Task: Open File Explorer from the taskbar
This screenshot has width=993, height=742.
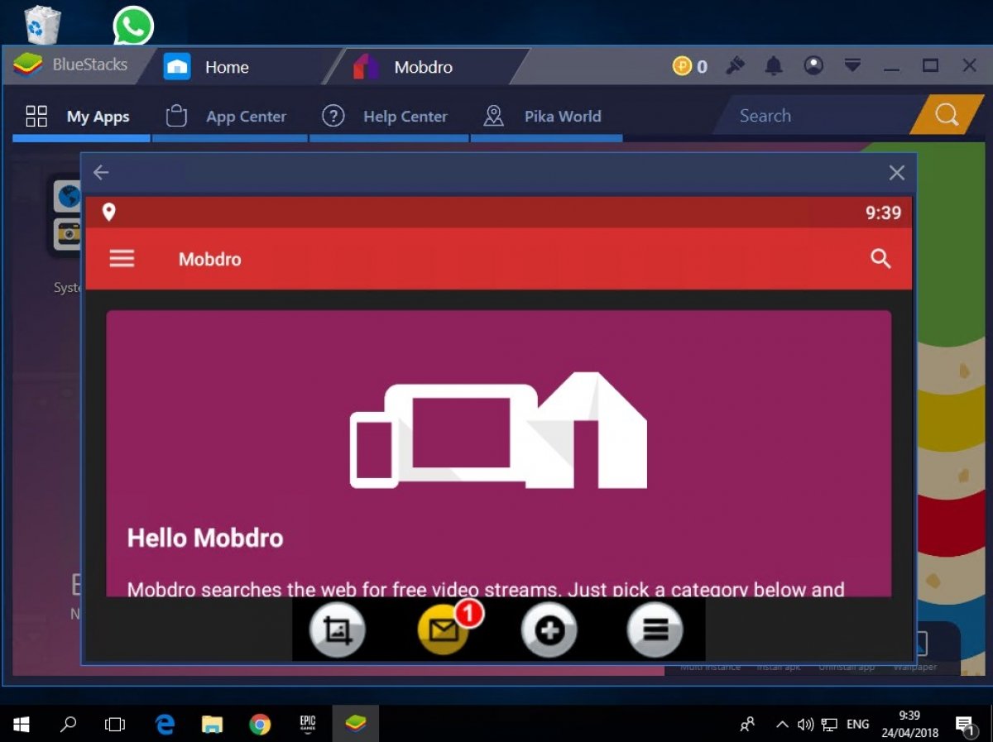Action: point(213,725)
